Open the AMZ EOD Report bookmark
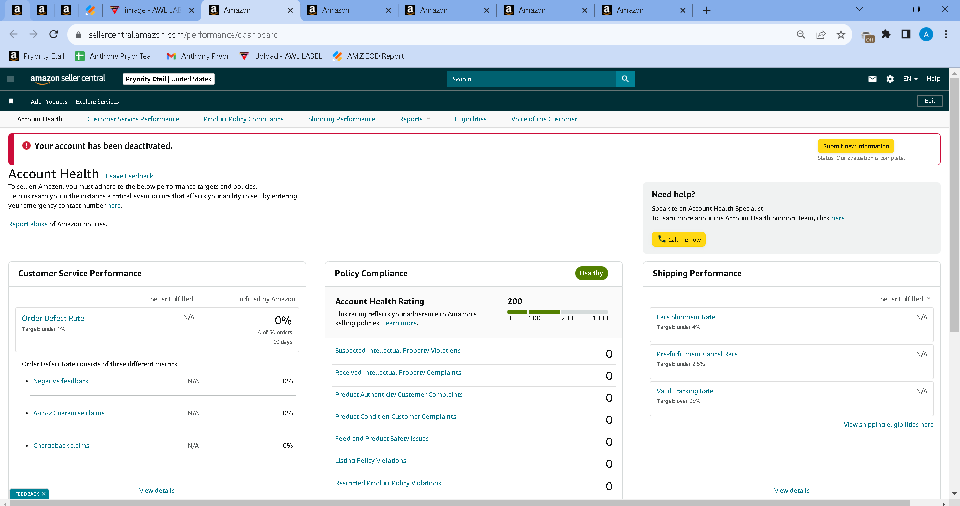 [368, 56]
